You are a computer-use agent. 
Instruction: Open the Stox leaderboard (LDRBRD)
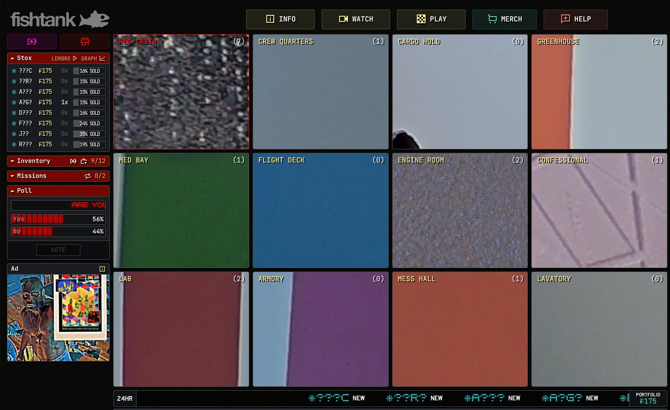[x=64, y=58]
